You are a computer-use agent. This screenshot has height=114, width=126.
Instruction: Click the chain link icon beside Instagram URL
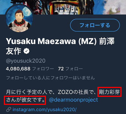pyautogui.click(x=9, y=110)
